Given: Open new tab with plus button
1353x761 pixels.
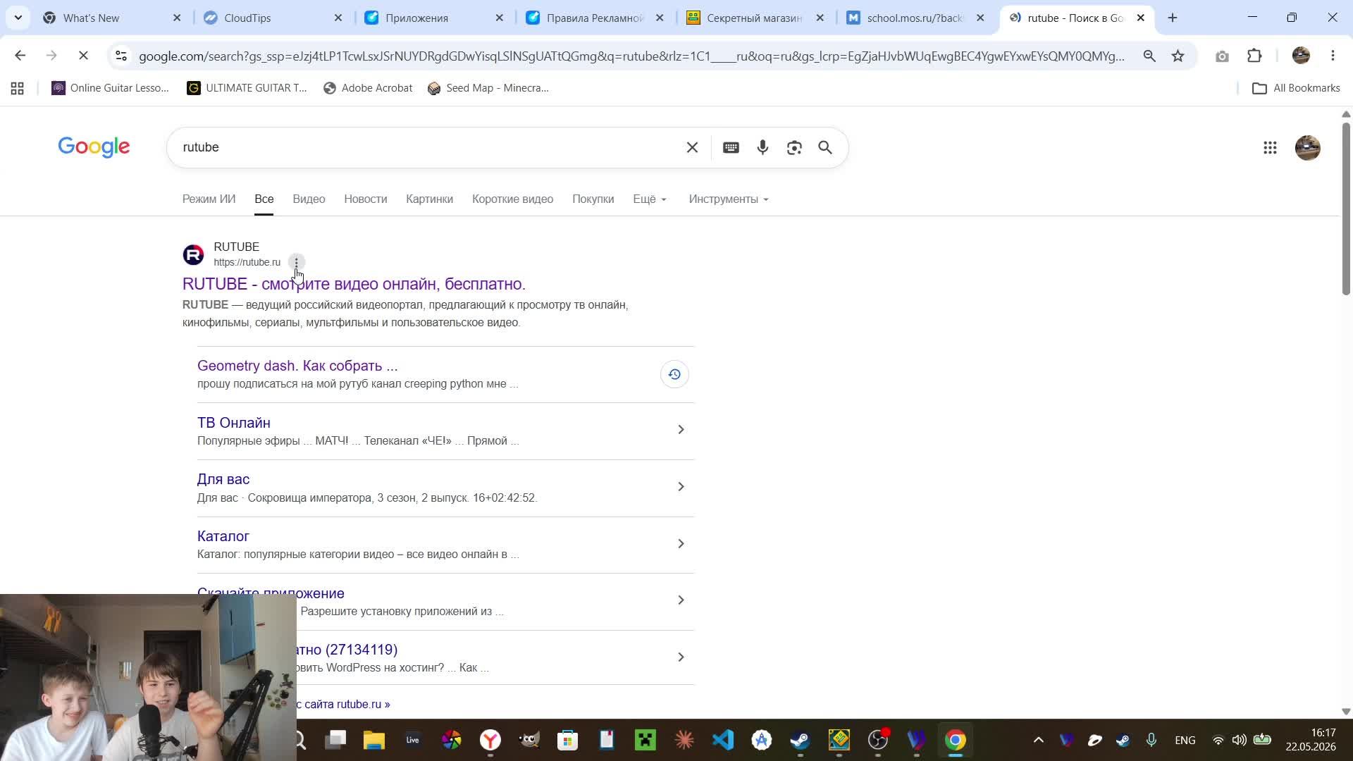Looking at the screenshot, I should coord(1173,18).
